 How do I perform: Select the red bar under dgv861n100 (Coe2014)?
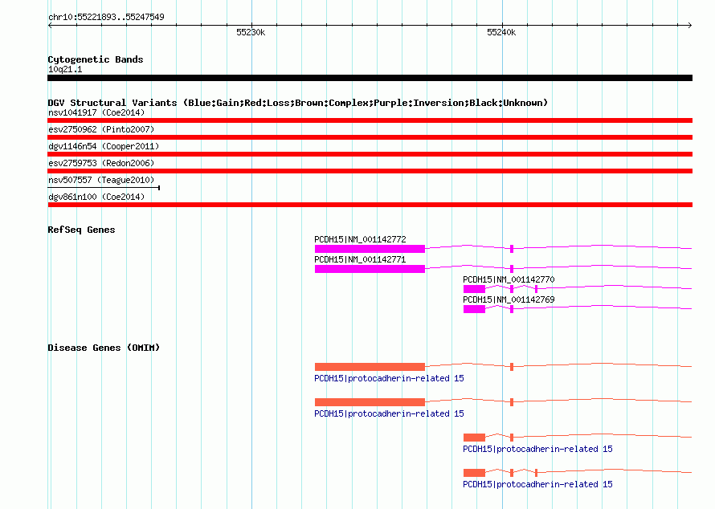point(370,205)
